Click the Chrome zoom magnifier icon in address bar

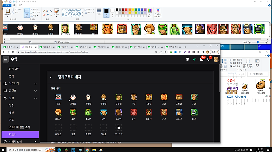click(156, 52)
